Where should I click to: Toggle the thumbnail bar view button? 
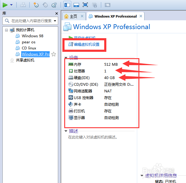tap(76, 5)
